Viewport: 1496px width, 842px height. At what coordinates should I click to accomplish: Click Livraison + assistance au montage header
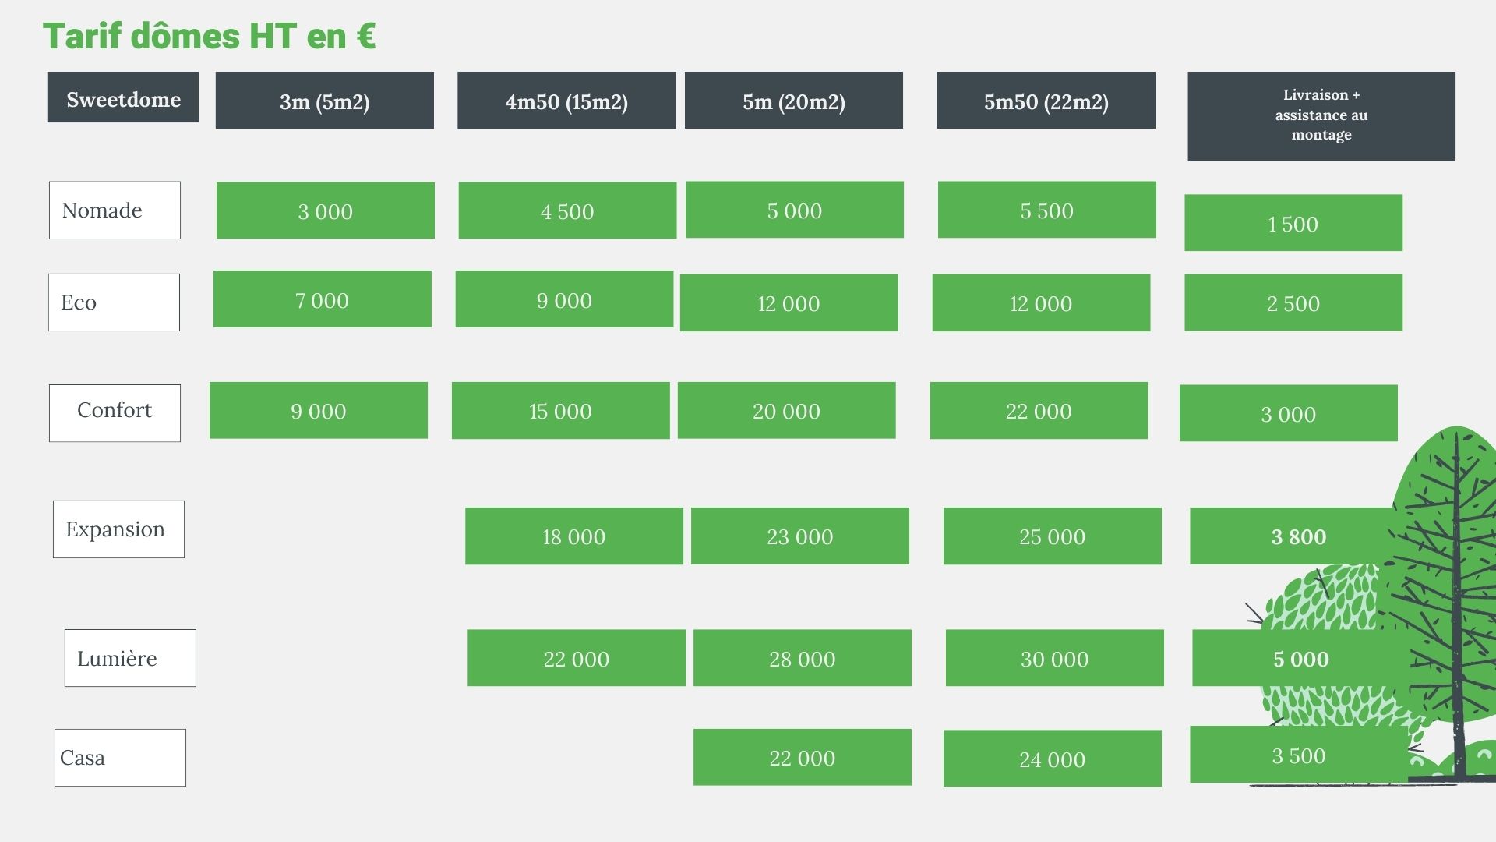[x=1321, y=115]
